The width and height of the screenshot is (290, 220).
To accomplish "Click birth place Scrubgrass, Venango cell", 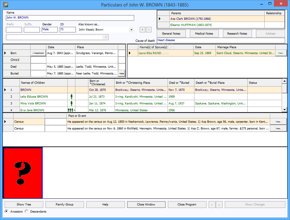I will tap(96, 53).
